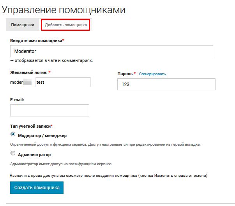This screenshot has width=235, height=206.
Task: Select the Модератор / менеджер radio button
Action: tap(13, 134)
